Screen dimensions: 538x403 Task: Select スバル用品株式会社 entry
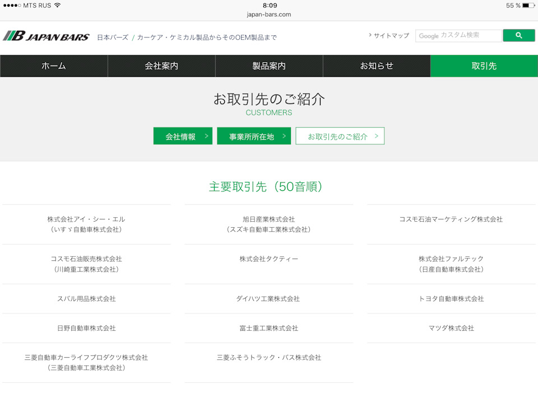coord(86,299)
